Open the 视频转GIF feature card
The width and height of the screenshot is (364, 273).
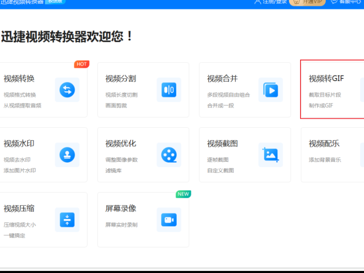(332, 89)
